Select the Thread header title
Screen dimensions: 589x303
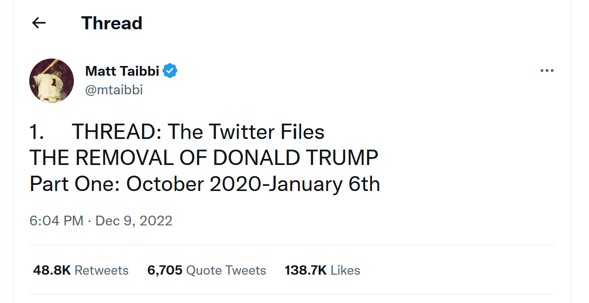(111, 23)
